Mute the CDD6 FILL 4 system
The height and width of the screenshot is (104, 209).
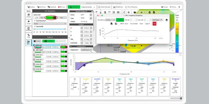[61, 69]
